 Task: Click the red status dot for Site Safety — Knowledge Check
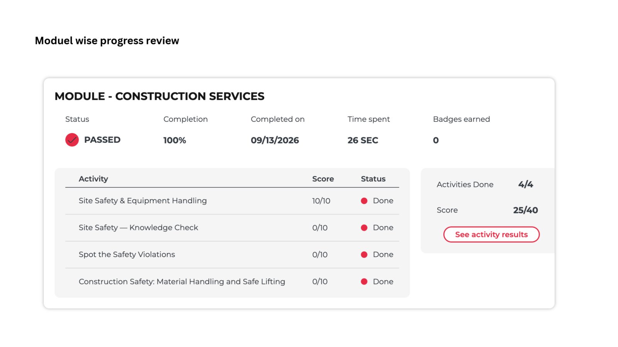coord(364,228)
